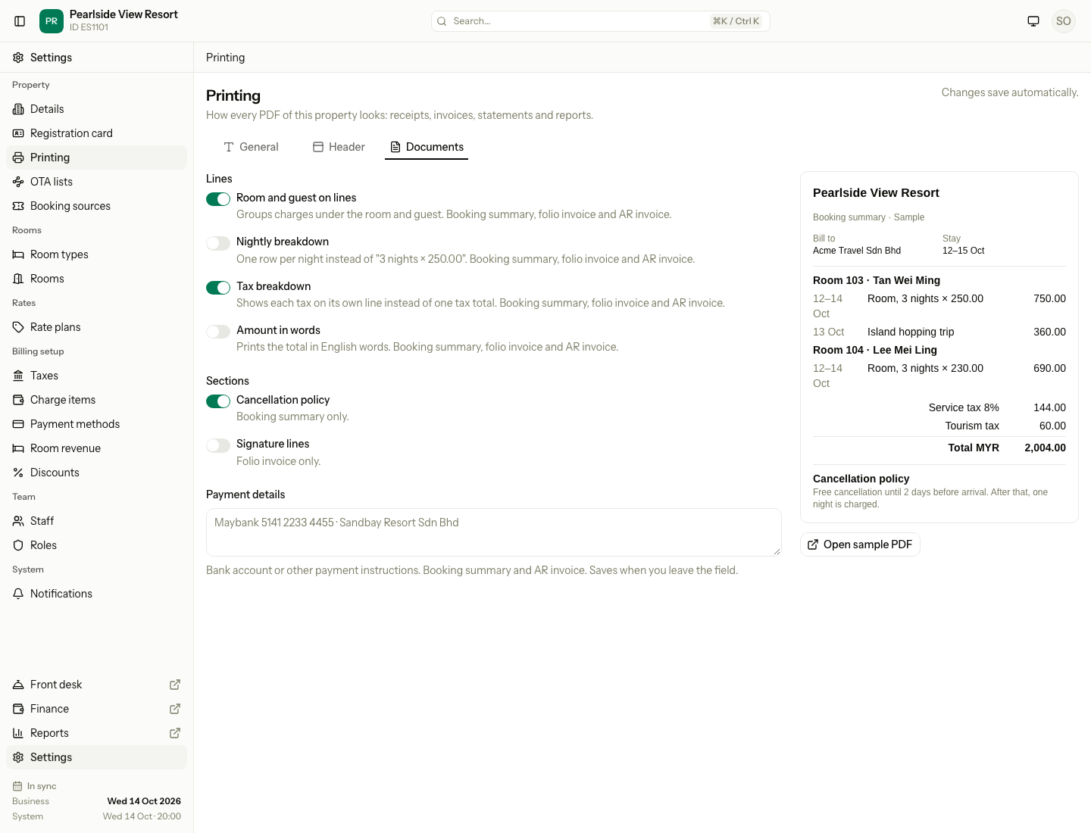
Task: Open Printing in the sidebar
Action: click(96, 158)
